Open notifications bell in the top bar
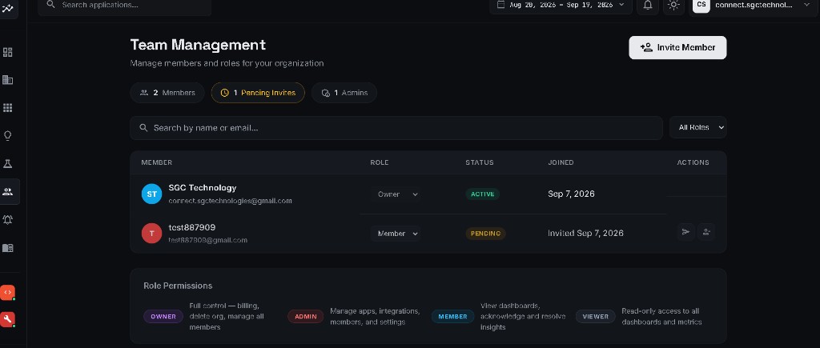 pyautogui.click(x=647, y=6)
